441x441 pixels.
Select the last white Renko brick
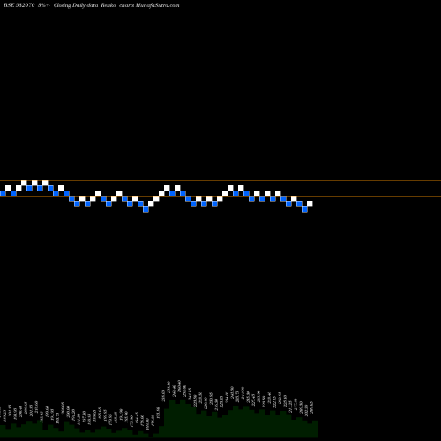(x=310, y=204)
